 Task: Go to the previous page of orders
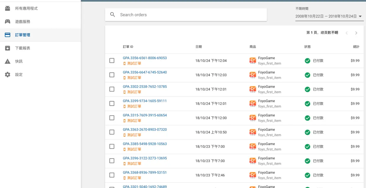347,33
